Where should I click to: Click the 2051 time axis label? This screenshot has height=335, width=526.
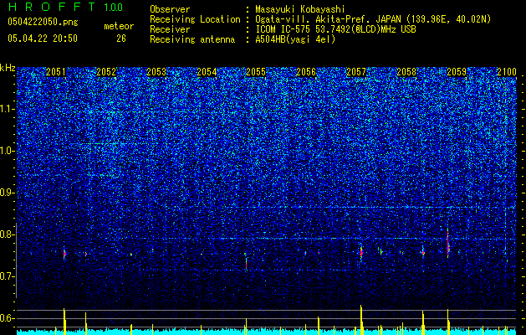point(56,72)
